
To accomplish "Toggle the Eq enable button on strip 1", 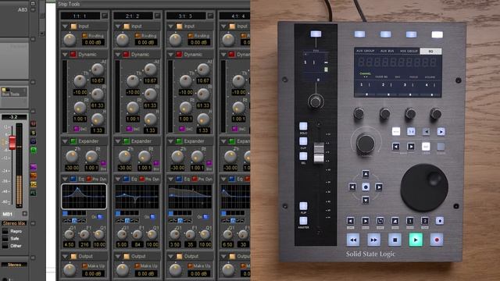I will (73, 179).
